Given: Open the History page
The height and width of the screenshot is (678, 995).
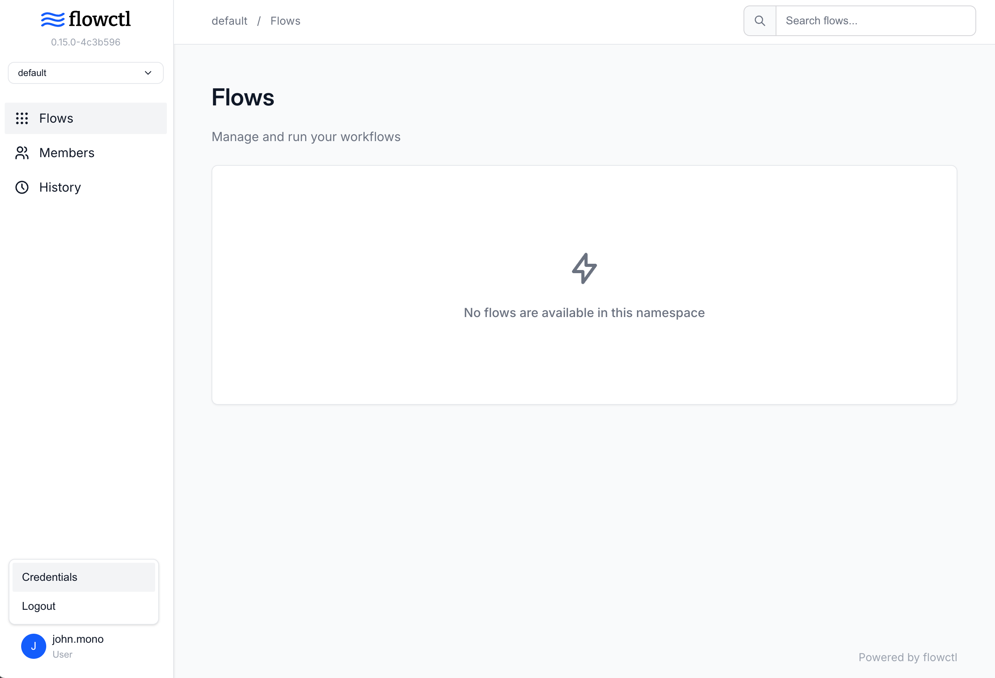Looking at the screenshot, I should 86,187.
